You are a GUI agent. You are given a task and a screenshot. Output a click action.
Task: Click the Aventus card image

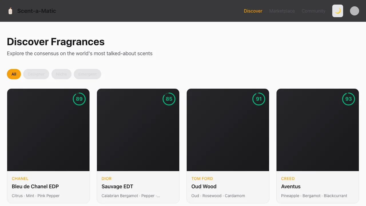pos(318,134)
